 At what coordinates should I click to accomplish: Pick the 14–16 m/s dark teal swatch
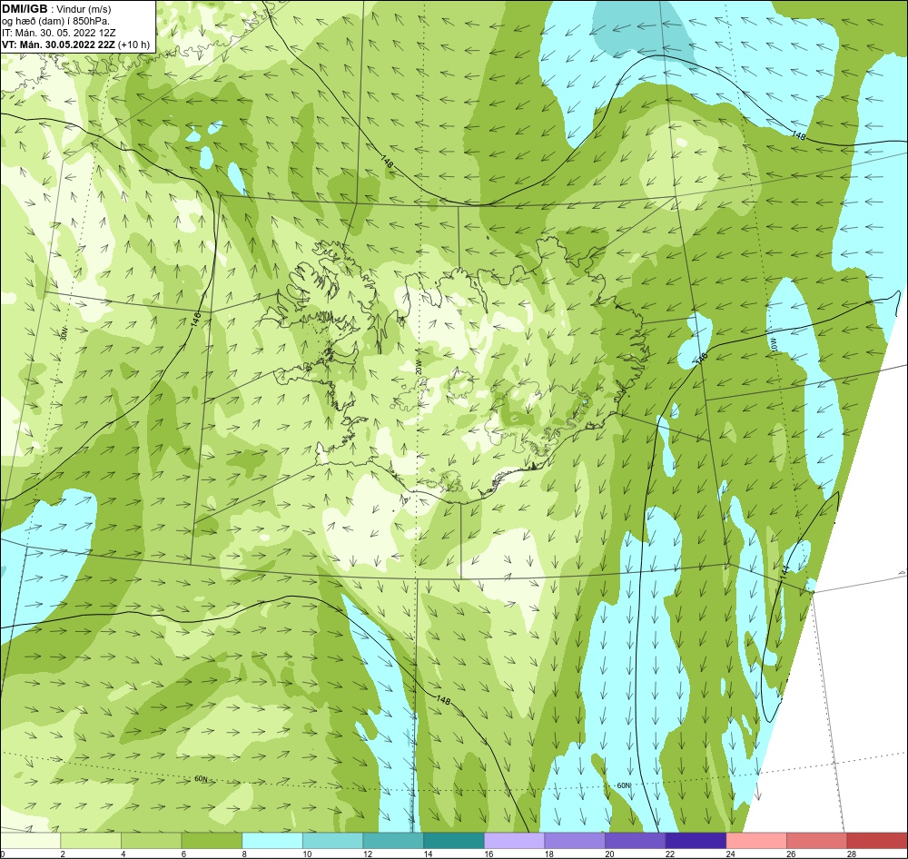click(x=453, y=841)
